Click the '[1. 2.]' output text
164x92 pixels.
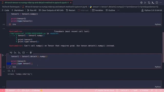[x=11, y=71]
